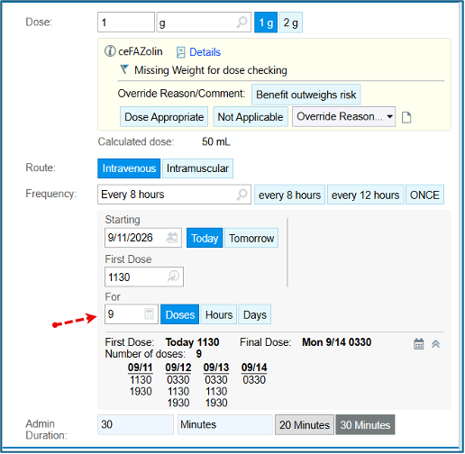Screen dimensions: 465x454
Task: Select 30 Minutes admin duration
Action: pyautogui.click(x=365, y=425)
